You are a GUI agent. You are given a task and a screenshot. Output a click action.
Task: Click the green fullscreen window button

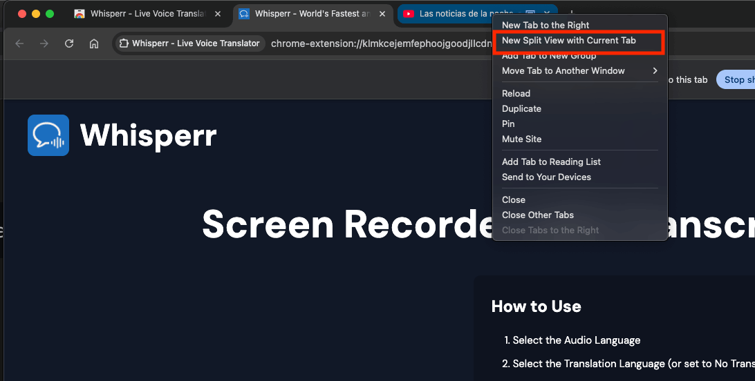click(50, 14)
